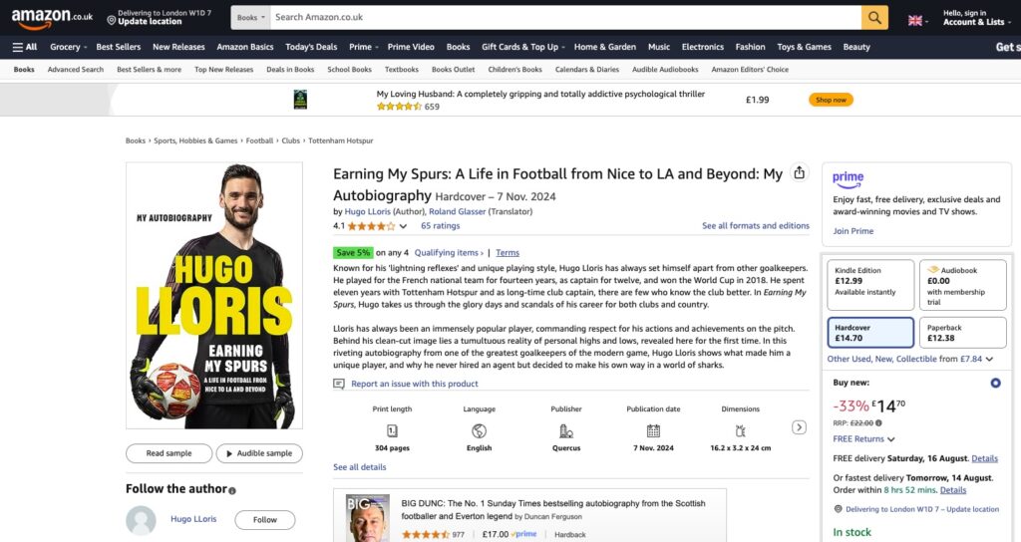Click the 65 ratings link
Viewport: 1021px width, 542px height.
click(x=440, y=226)
